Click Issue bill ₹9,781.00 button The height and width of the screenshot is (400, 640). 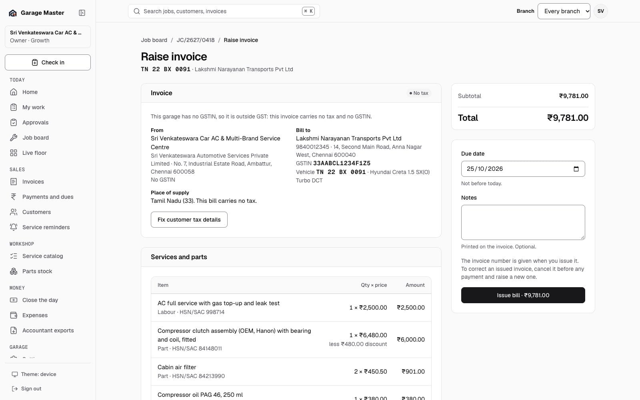point(523,295)
